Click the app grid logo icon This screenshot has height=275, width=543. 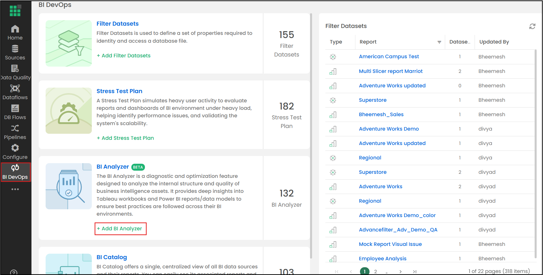15,11
